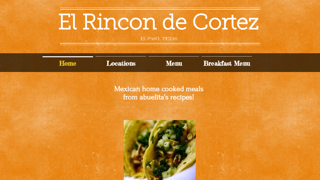Screen dimensions: 320x180
Task: Click the 'from abuelita's recipes!' line
Action: [x=159, y=97]
